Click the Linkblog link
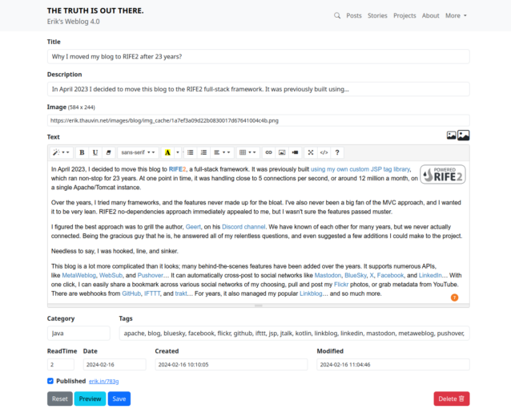 pos(311,294)
